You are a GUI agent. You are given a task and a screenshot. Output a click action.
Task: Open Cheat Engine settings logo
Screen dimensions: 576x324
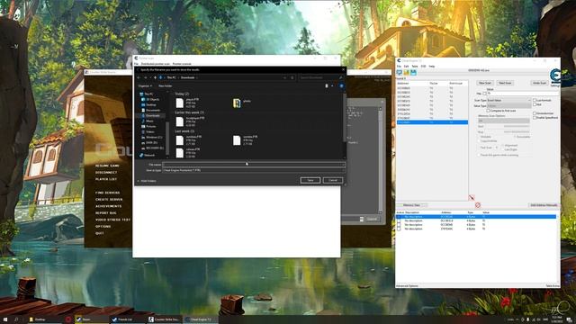pyautogui.click(x=554, y=76)
